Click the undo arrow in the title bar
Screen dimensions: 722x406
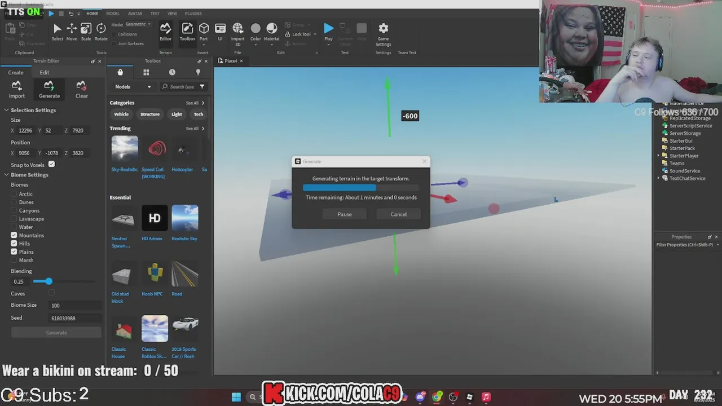(x=71, y=13)
